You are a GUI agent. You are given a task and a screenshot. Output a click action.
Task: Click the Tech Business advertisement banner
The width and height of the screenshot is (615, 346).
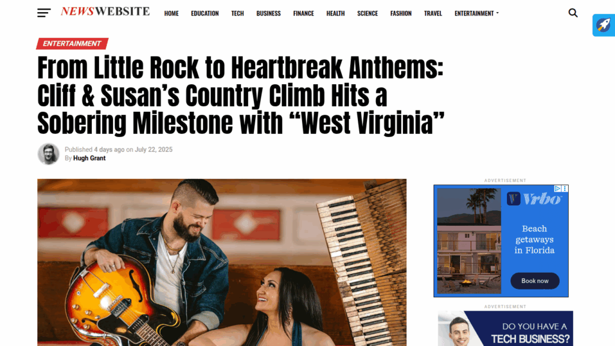(505, 329)
